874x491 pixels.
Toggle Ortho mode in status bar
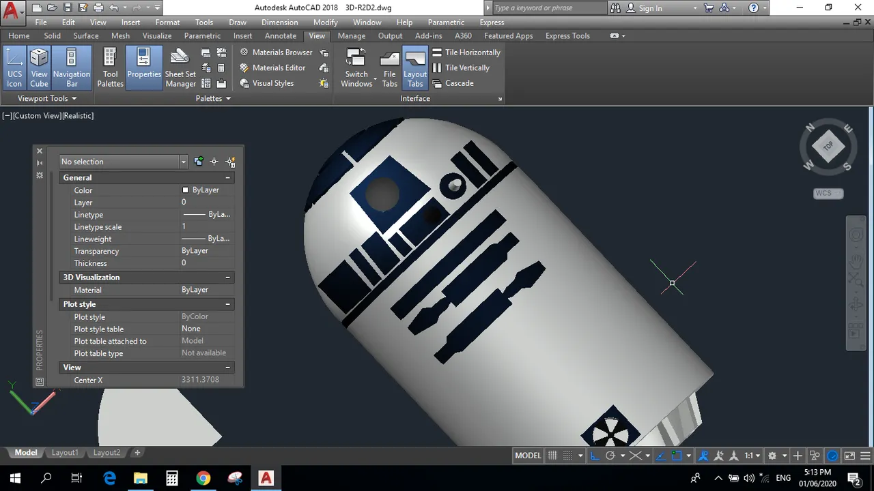594,456
